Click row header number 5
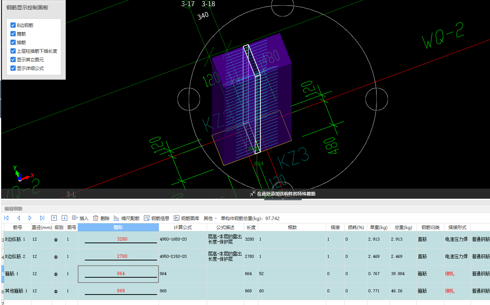 pyautogui.click(x=2, y=274)
